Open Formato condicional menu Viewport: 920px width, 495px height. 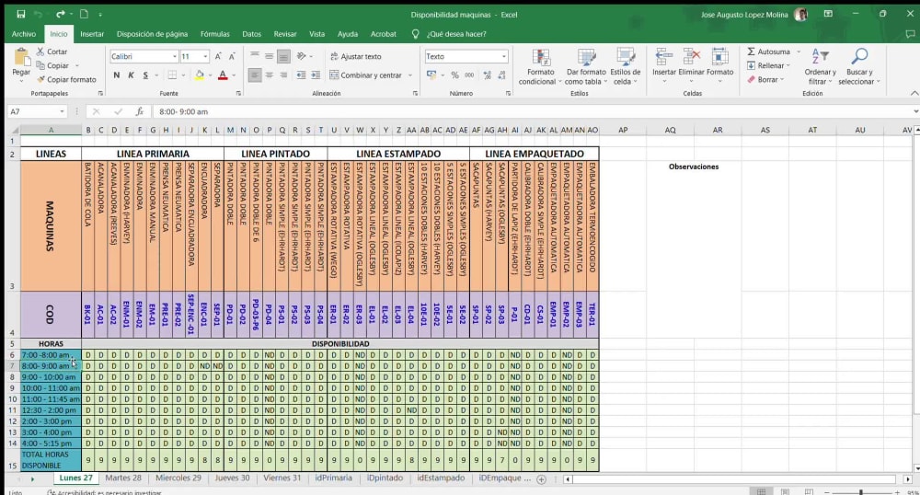click(x=540, y=66)
